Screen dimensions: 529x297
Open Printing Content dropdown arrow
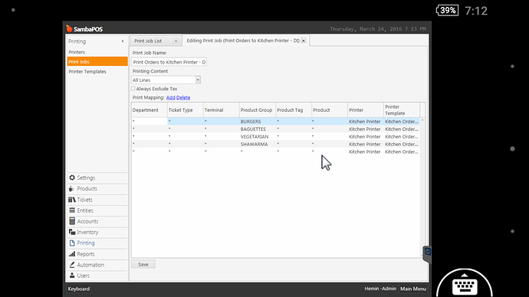tap(198, 80)
